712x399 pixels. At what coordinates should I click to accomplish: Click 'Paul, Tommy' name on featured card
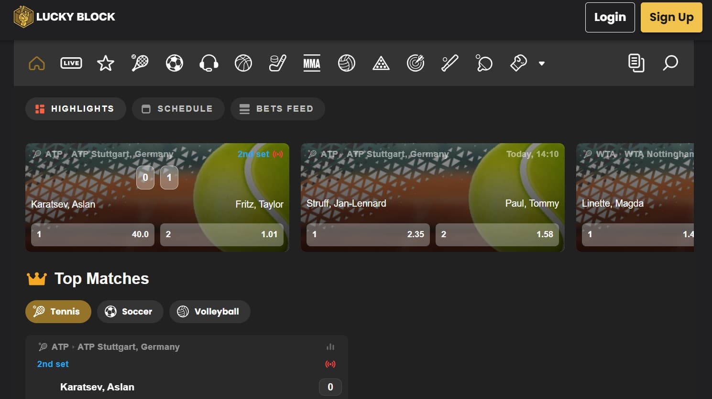coord(532,203)
